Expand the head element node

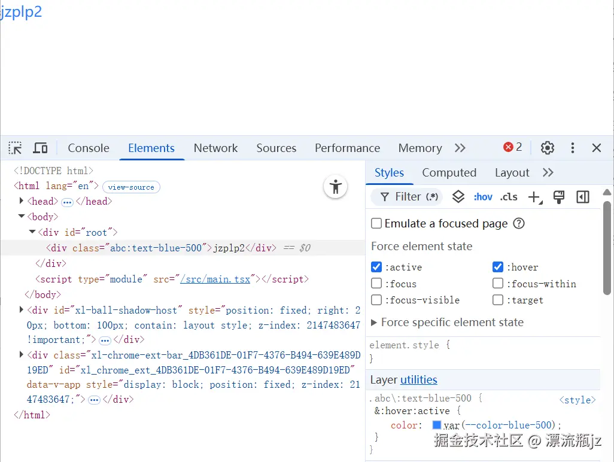tap(22, 201)
